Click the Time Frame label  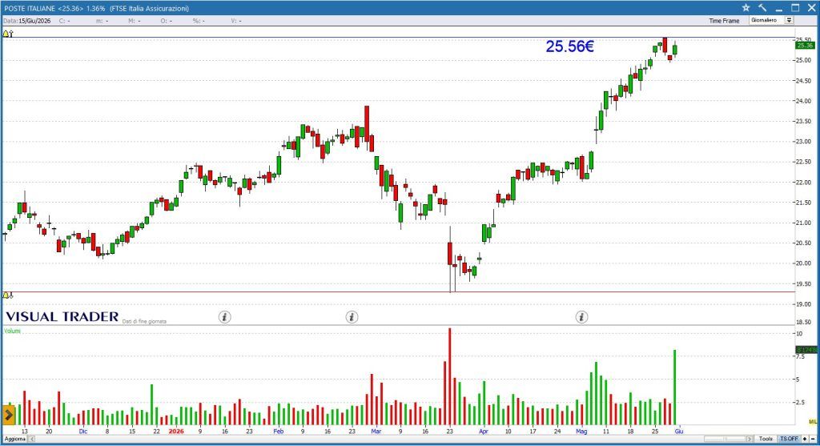724,21
